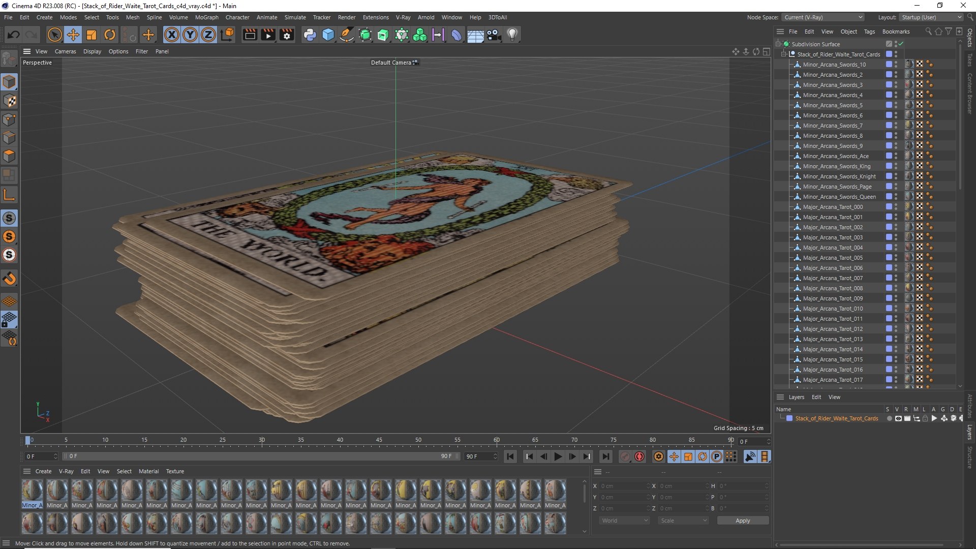Collapse the Subdivision Surface tree node
Image resolution: width=976 pixels, height=549 pixels.
[x=778, y=44]
